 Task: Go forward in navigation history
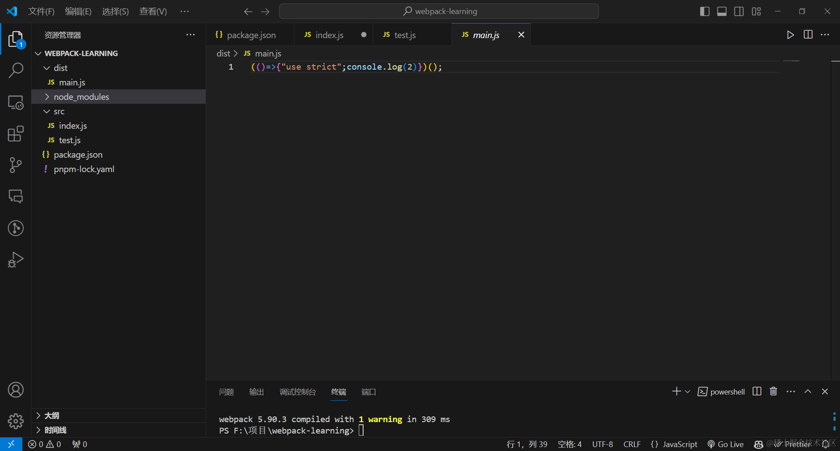pyautogui.click(x=266, y=11)
